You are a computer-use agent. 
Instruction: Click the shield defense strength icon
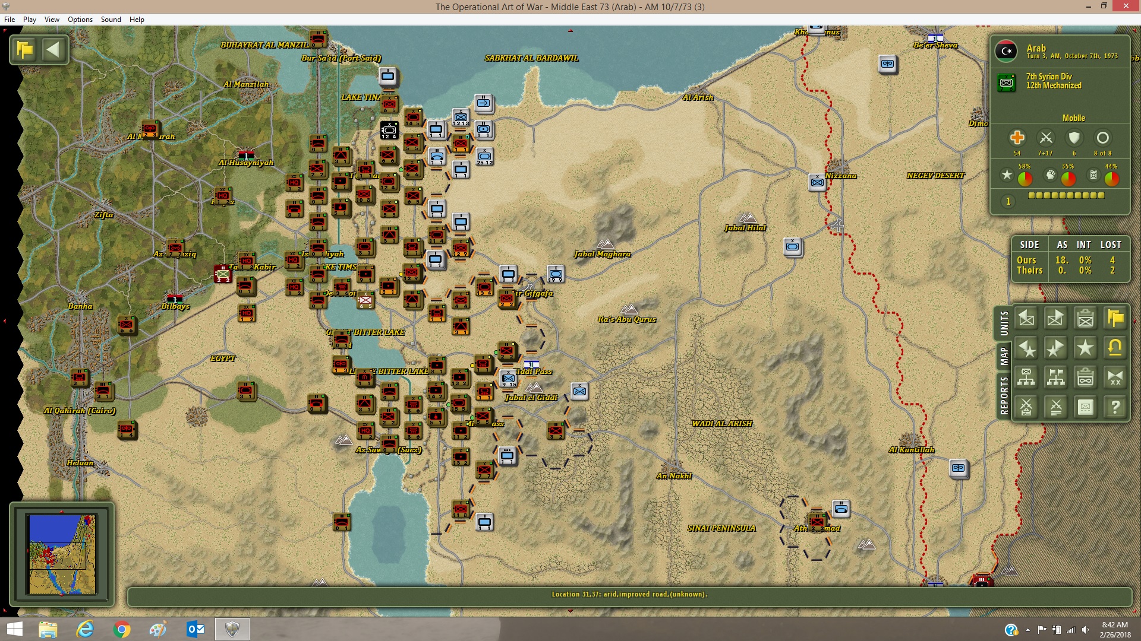[1074, 138]
